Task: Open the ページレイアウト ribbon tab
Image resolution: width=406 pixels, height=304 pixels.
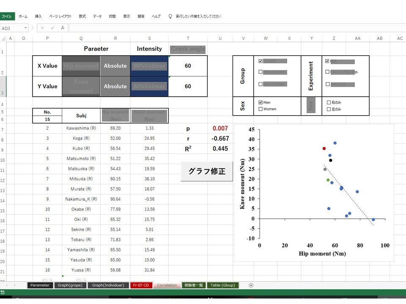Action: [x=60, y=16]
